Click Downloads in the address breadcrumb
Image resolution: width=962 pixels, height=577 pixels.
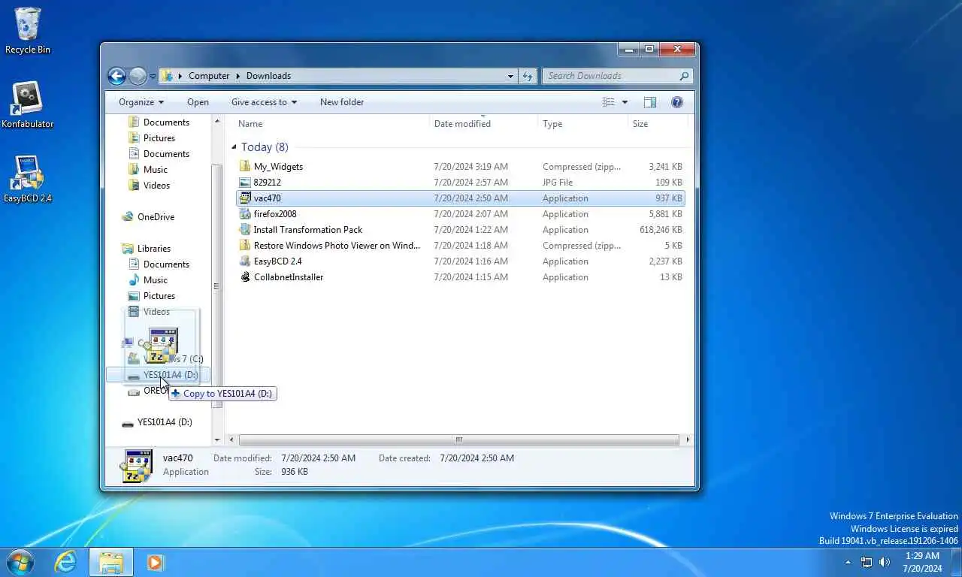point(268,76)
